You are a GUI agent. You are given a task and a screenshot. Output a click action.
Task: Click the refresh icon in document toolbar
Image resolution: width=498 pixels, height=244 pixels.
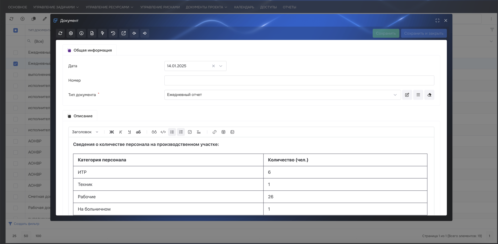[60, 33]
